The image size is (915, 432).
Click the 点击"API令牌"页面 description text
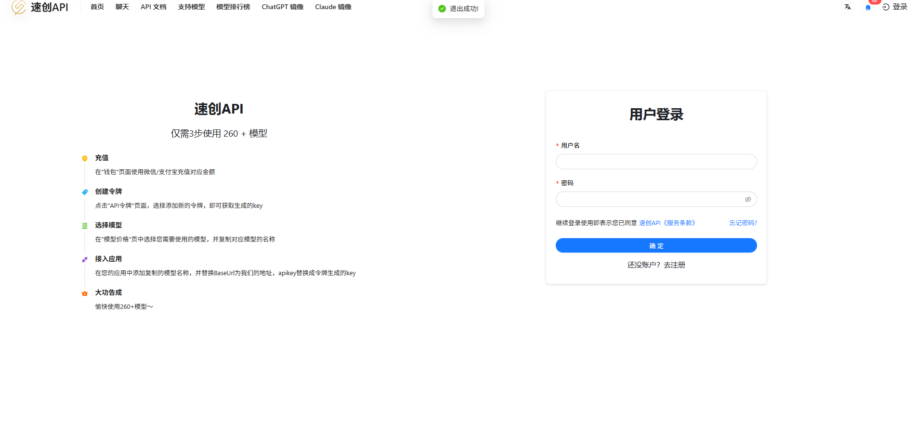click(179, 205)
